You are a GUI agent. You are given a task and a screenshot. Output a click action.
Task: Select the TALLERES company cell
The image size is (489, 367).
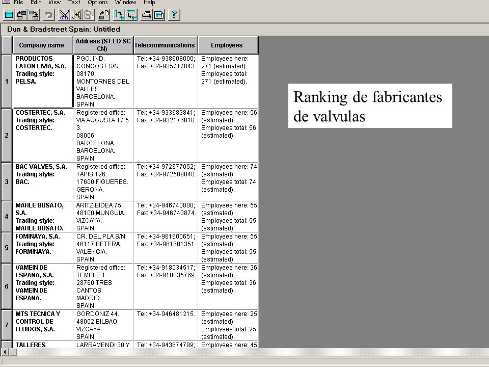pos(43,345)
